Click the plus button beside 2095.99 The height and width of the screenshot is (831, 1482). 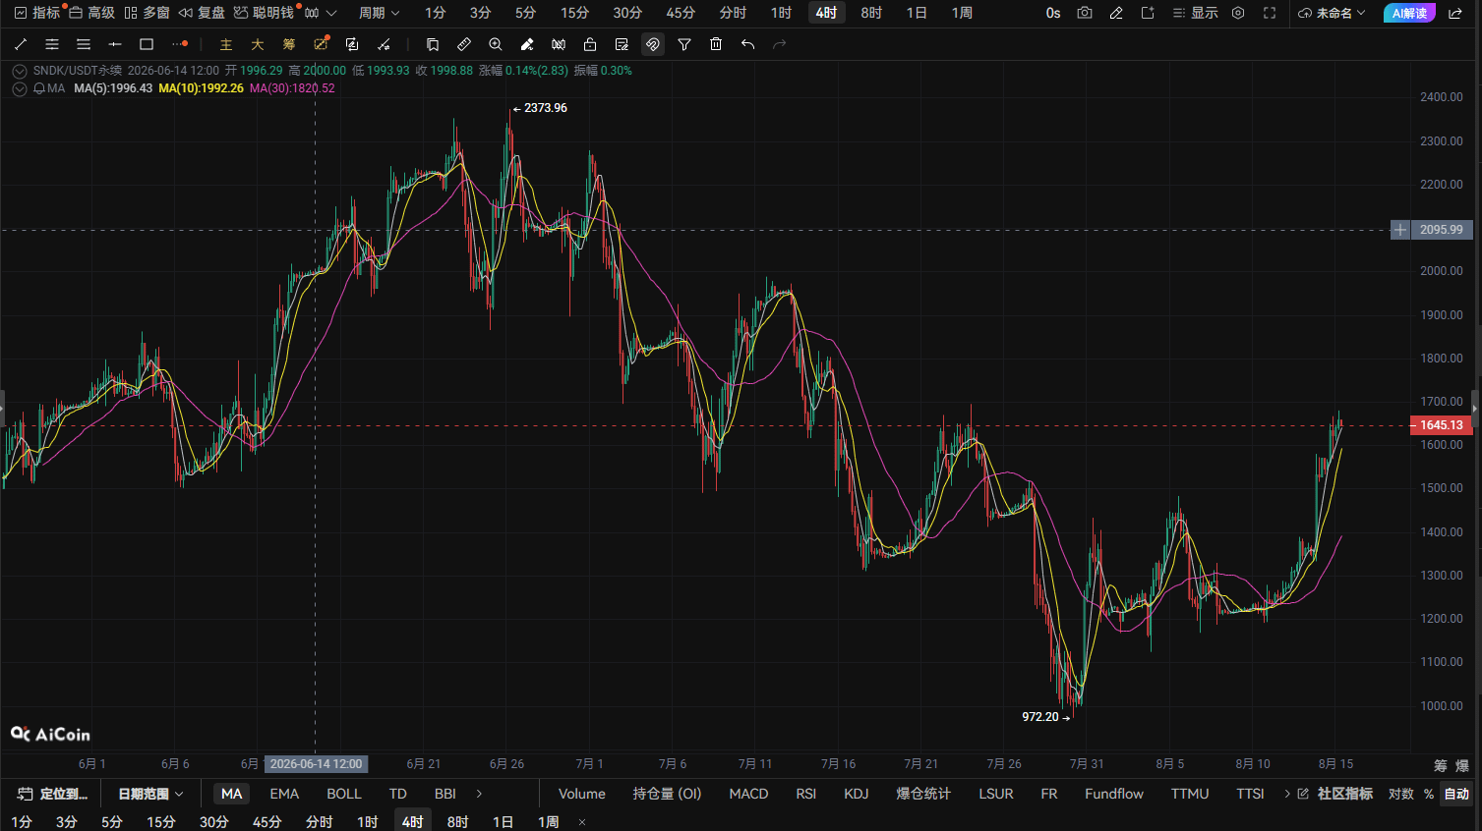(1400, 230)
